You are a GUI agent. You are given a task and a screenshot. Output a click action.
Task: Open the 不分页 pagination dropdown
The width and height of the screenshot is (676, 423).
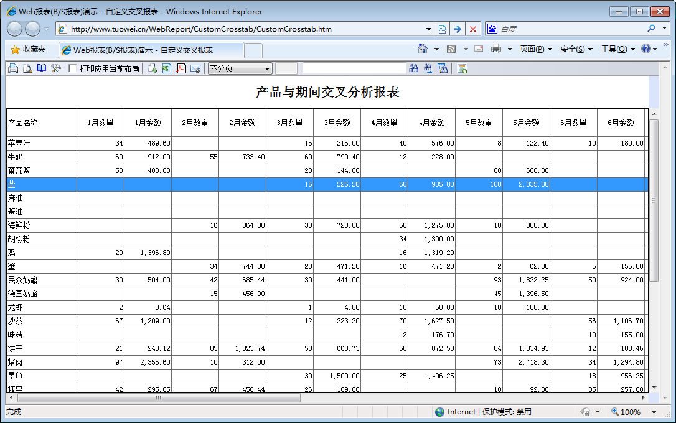tap(240, 68)
